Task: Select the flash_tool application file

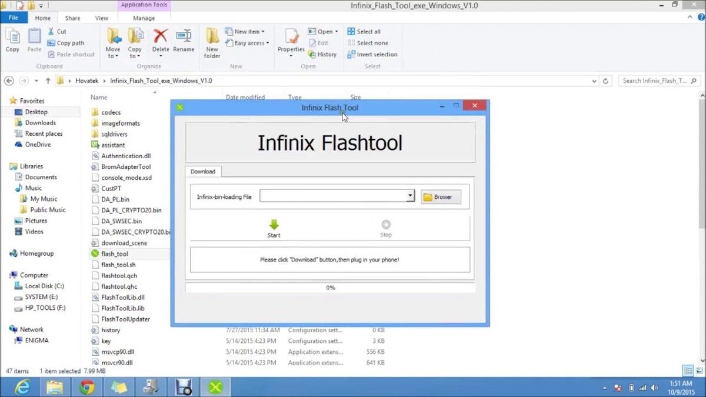Action: pos(114,253)
